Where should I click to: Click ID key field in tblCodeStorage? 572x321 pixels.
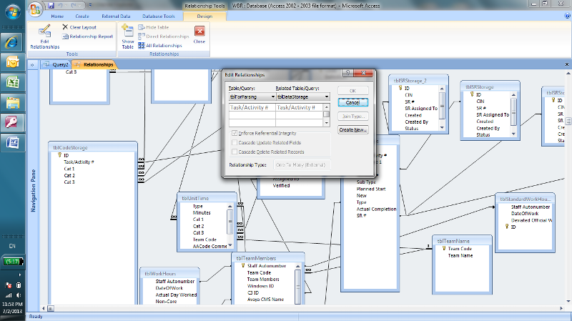pos(66,155)
